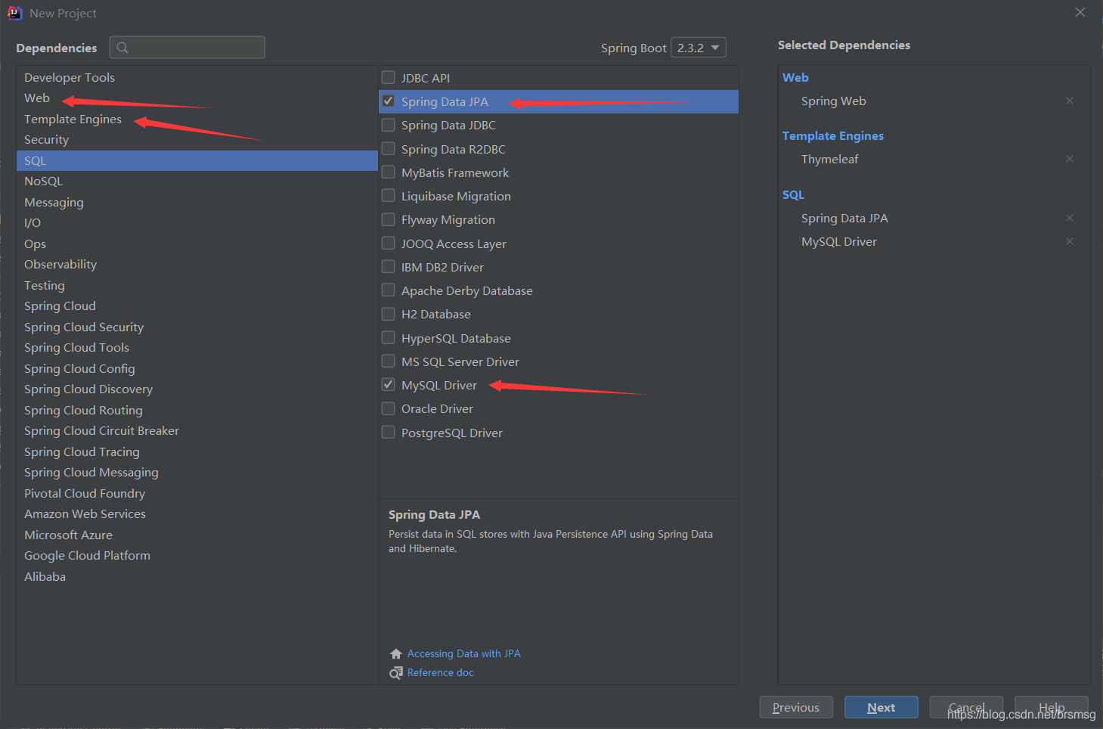Enable JOOQ Access Layer checkbox

(389, 243)
